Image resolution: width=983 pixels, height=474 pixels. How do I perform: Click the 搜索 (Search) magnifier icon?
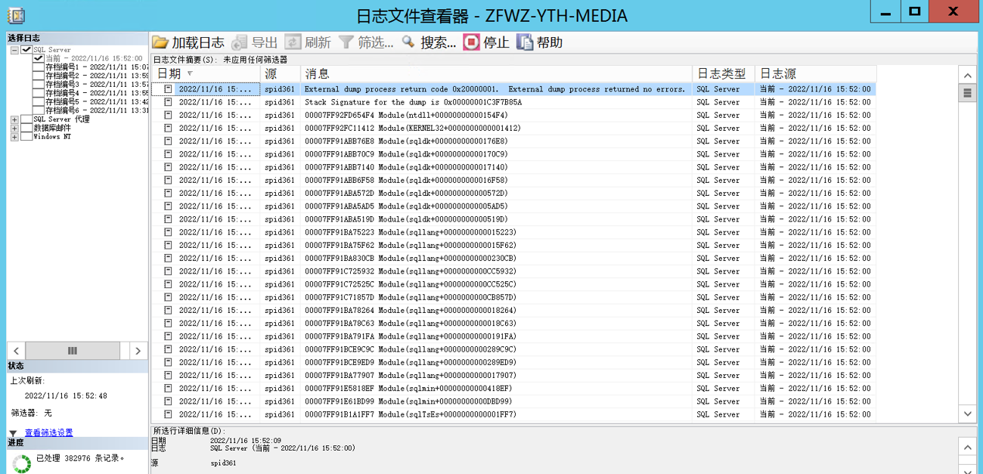tap(408, 42)
